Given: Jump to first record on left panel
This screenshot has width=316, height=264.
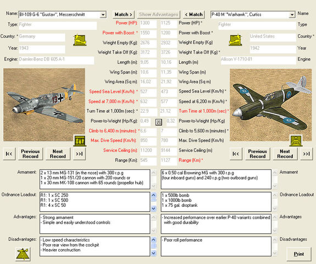Looking at the screenshot, I should coord(9,154).
